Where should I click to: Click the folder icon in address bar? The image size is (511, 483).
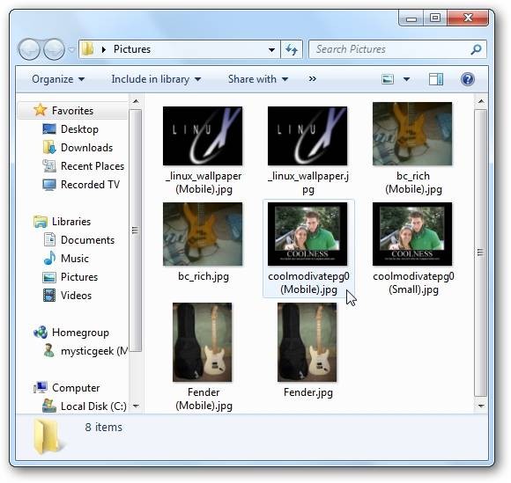pyautogui.click(x=88, y=49)
